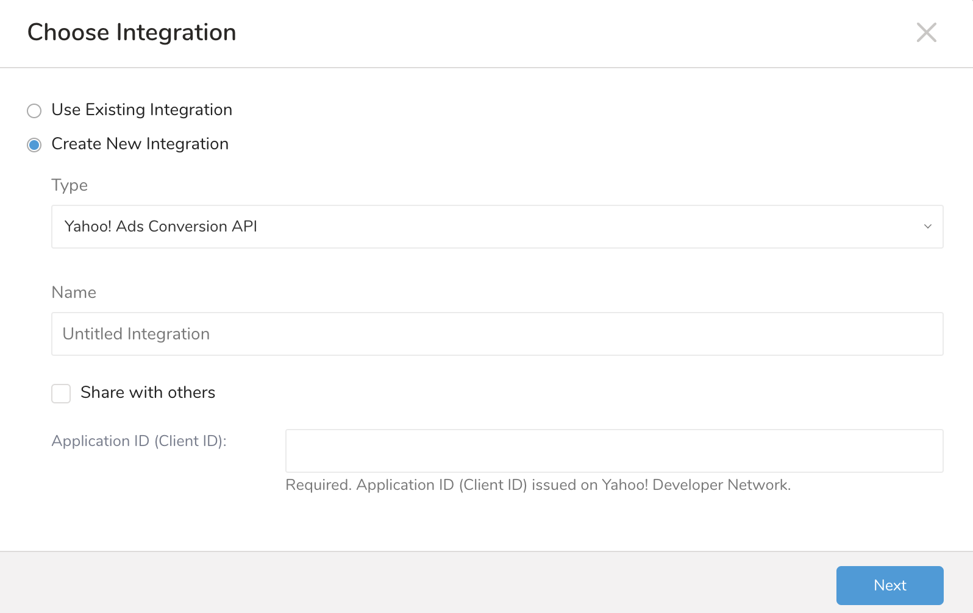Click the "Name" label above the text field

point(74,292)
